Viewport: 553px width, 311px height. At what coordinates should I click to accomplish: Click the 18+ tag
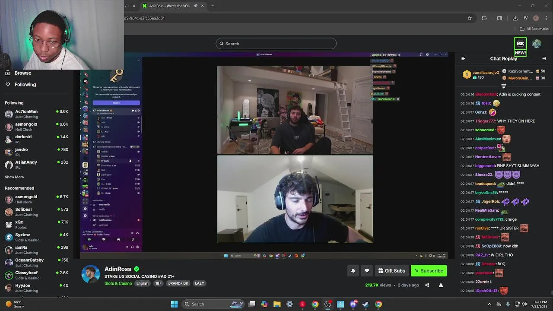point(158,283)
